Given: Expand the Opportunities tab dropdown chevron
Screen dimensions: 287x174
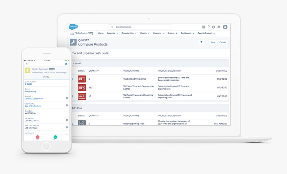Looking at the screenshot, I should pyautogui.click(x=136, y=33).
